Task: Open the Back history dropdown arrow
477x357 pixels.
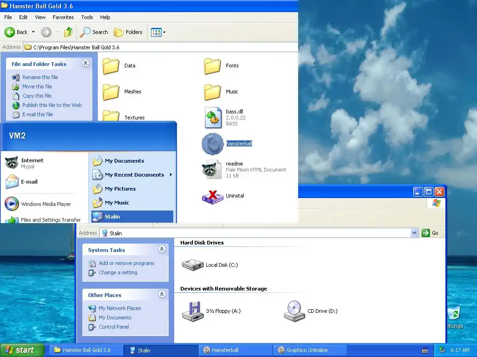Action: point(33,32)
